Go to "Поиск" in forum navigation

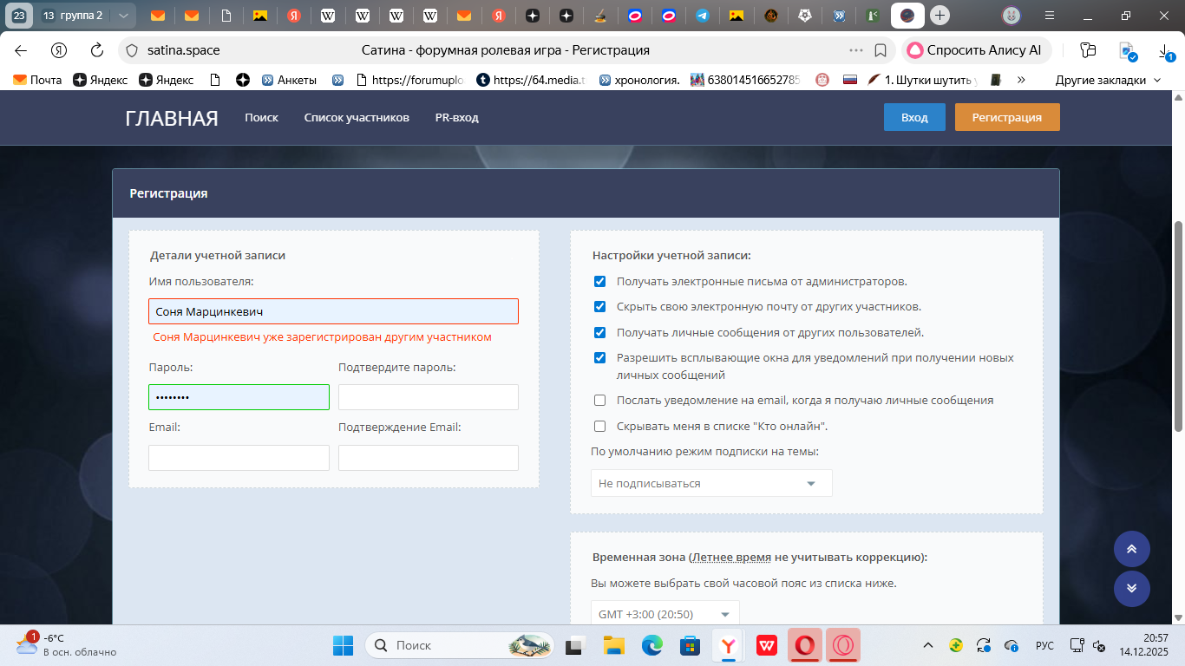pos(261,118)
